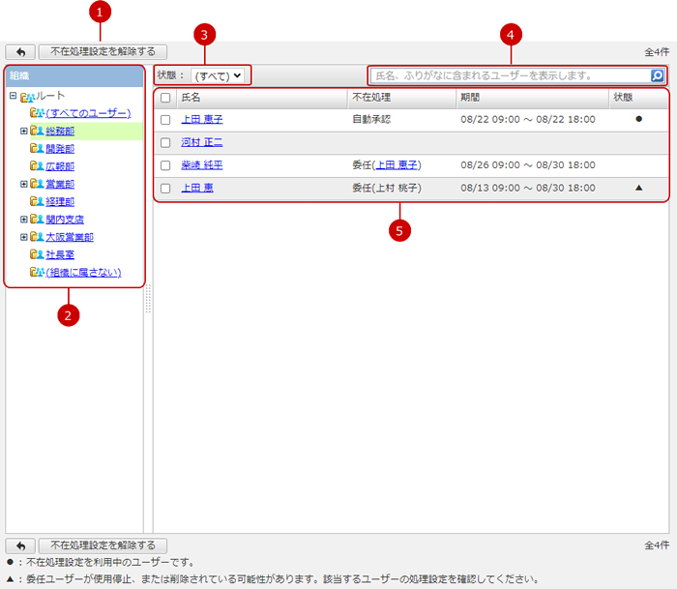Click the top 不在処理設定を解除する button

(103, 52)
